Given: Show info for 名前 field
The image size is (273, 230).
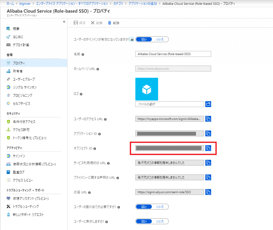Looking at the screenshot, I should pyautogui.click(x=83, y=54).
